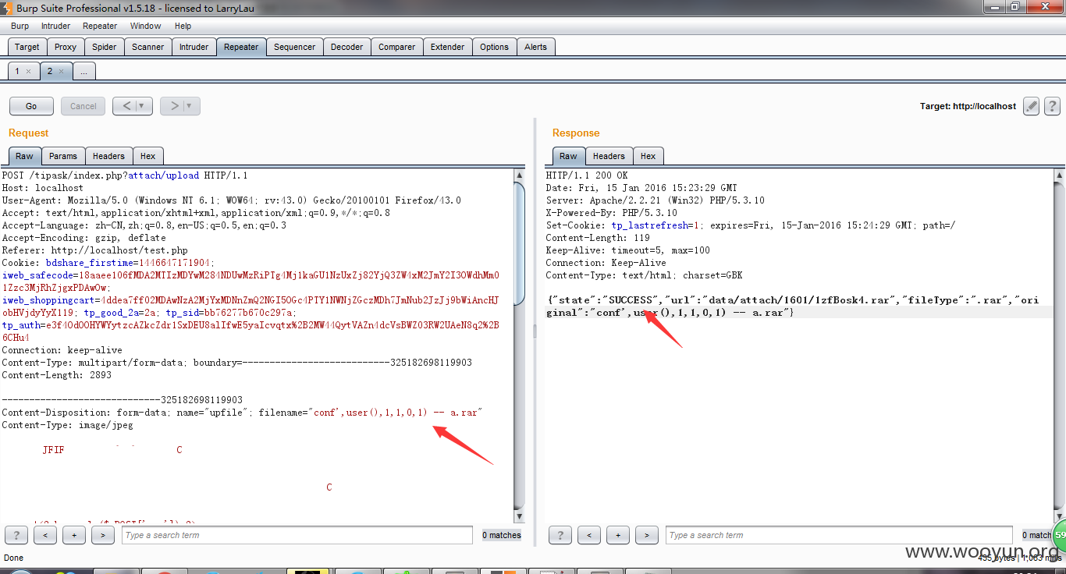Show Request Params view tab

pyautogui.click(x=63, y=156)
